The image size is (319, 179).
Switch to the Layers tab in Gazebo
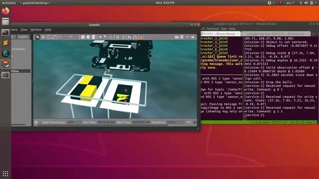coord(23,37)
